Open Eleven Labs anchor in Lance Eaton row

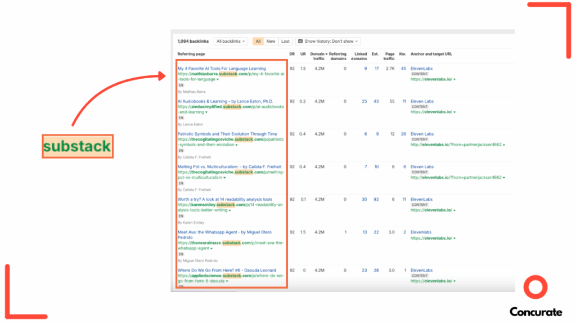pyautogui.click(x=422, y=101)
